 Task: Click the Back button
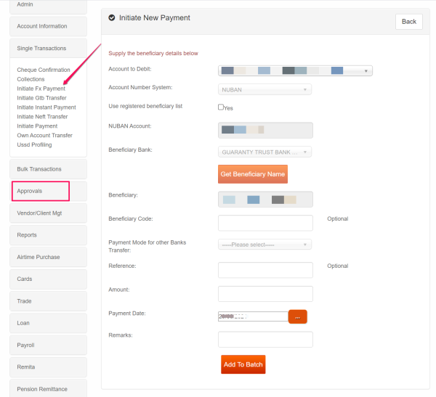coord(408,22)
